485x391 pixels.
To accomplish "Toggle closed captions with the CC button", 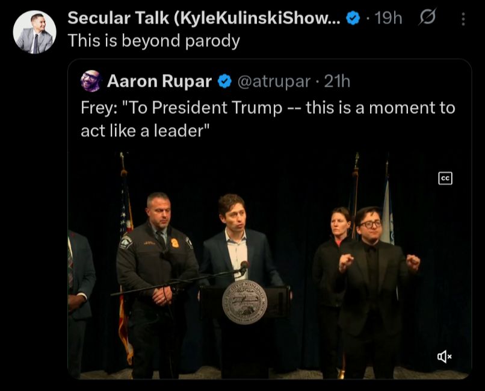I will [445, 178].
